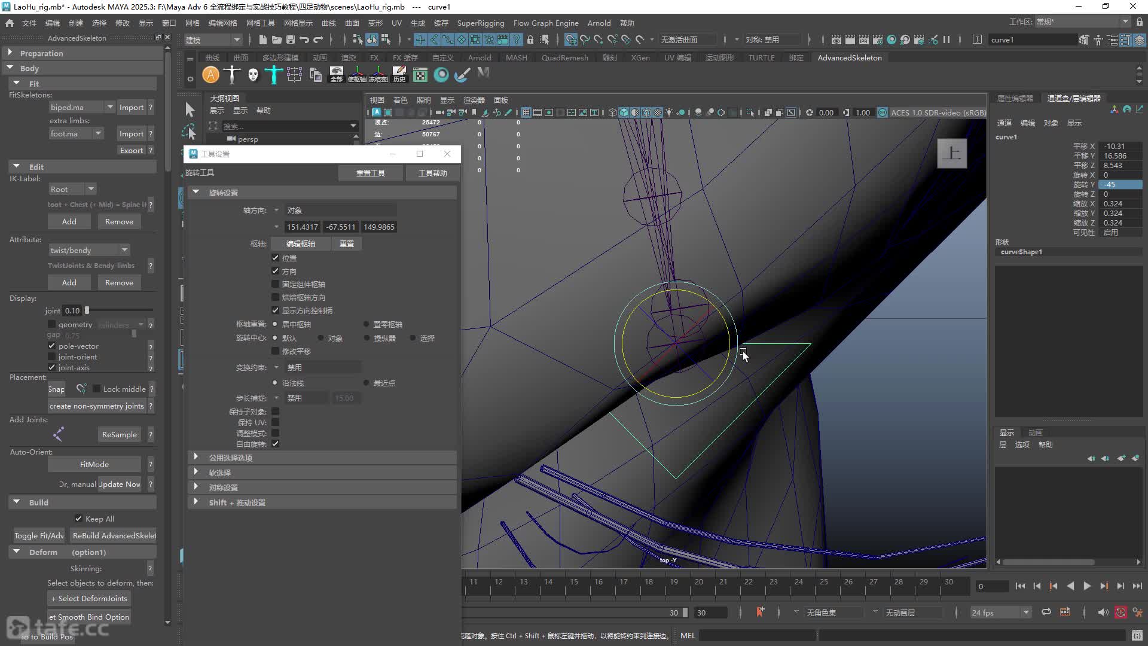This screenshot has width=1148, height=646.
Task: Click the green sphere shelf icon
Action: 441,75
